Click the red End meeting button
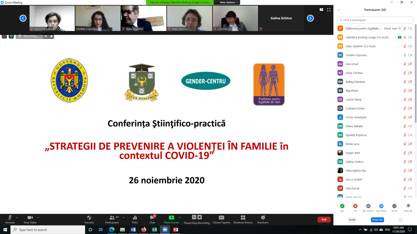This screenshot has width=417, height=234. pyautogui.click(x=324, y=219)
